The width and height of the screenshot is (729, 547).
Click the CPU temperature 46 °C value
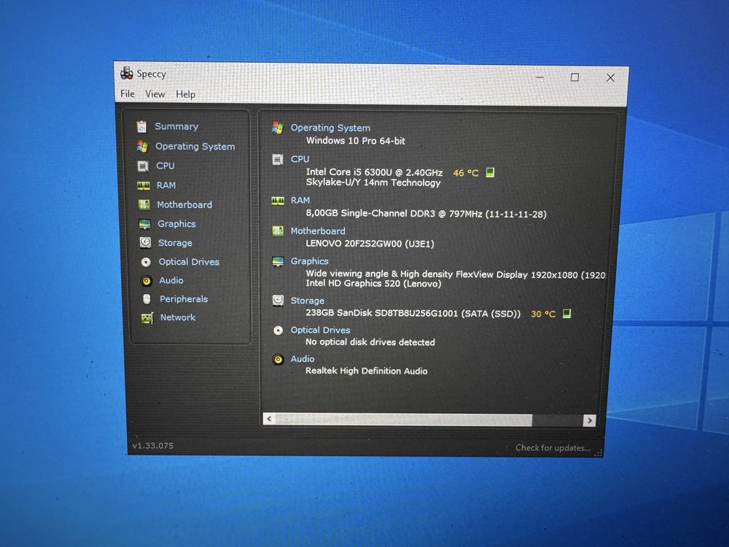[x=466, y=173]
